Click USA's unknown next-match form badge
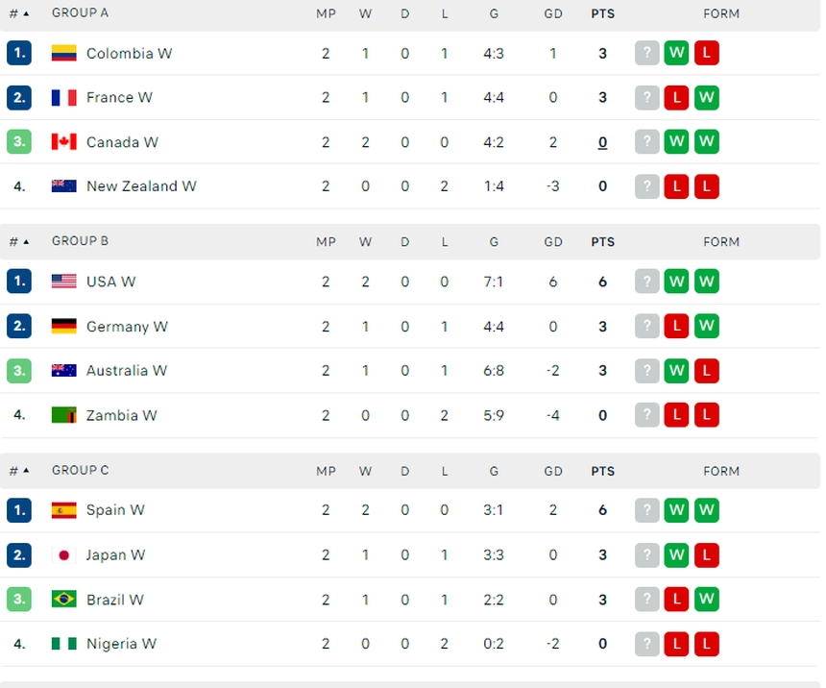This screenshot has height=688, width=826. click(x=646, y=282)
